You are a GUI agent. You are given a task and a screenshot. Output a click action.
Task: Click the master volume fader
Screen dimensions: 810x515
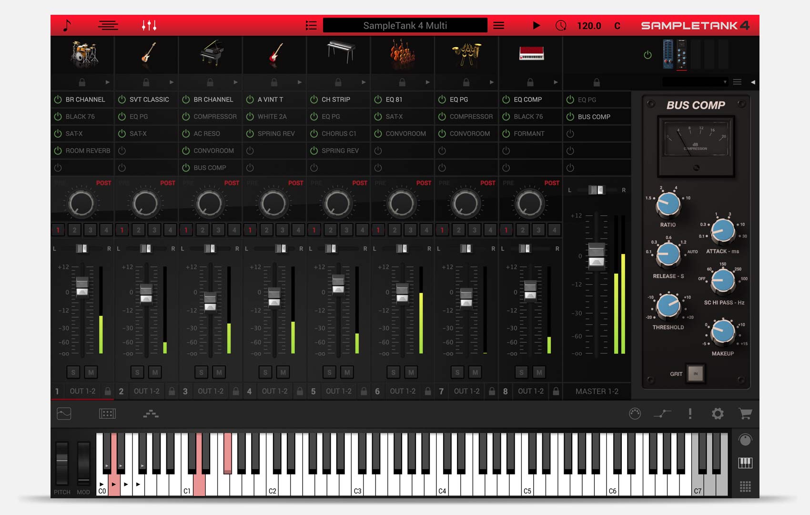click(x=596, y=255)
